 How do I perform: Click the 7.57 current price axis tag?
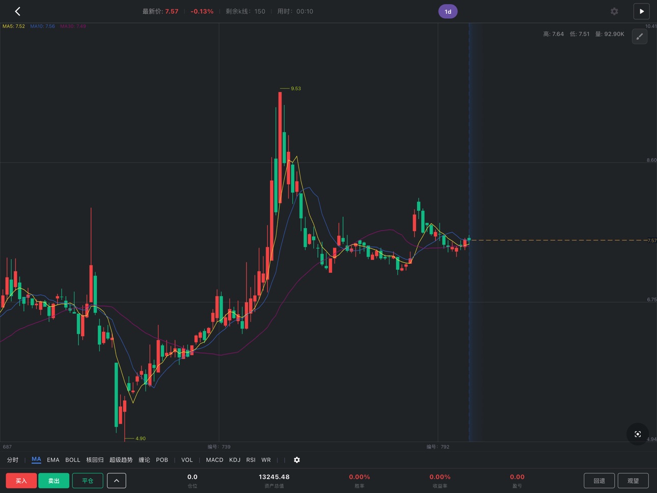[652, 240]
